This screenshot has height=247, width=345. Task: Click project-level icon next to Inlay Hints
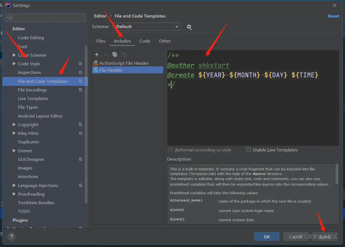pos(80,133)
